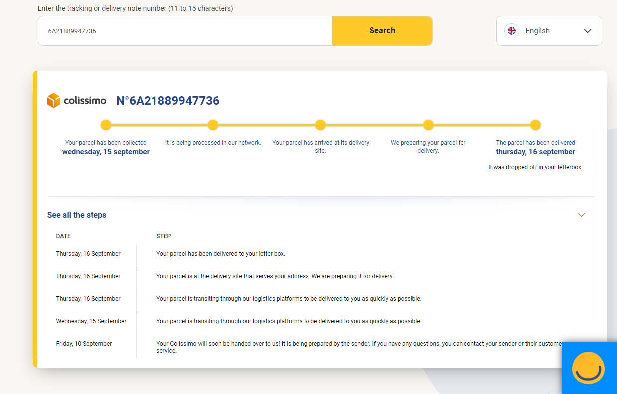
Task: Open the smiley chat widget
Action: [588, 368]
